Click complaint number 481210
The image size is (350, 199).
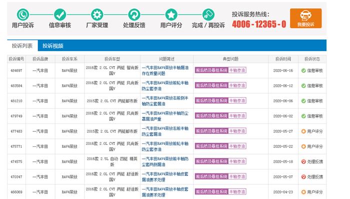(16, 101)
